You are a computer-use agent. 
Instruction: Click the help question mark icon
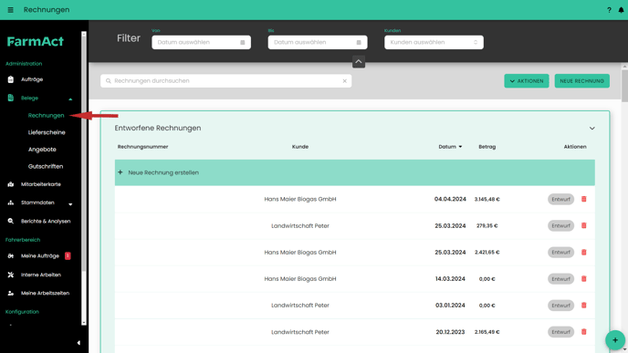coord(609,10)
